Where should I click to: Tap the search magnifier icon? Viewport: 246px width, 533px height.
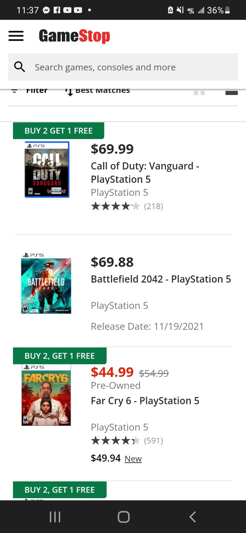click(19, 67)
